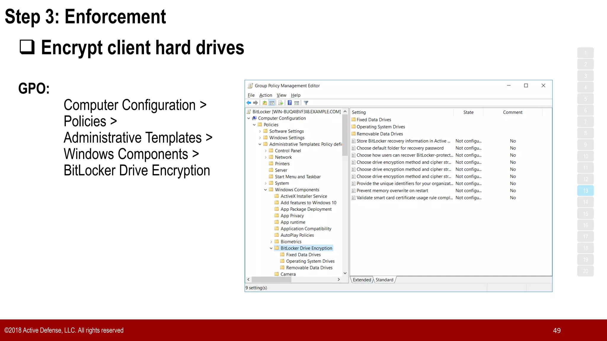This screenshot has height=341, width=607.
Task: Click the Validate smart card policy icon
Action: coord(354,198)
